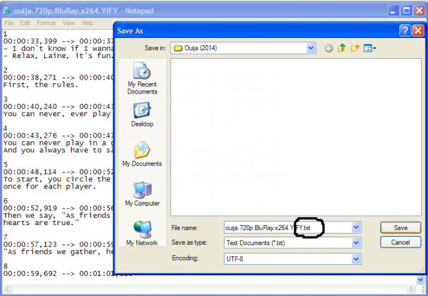Viewport: 428px width, 296px height.
Task: Create a new folder
Action: [x=355, y=48]
